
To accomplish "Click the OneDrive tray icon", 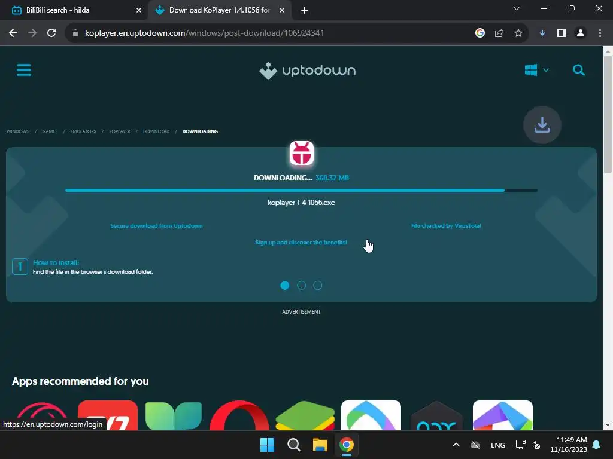I will (475, 445).
